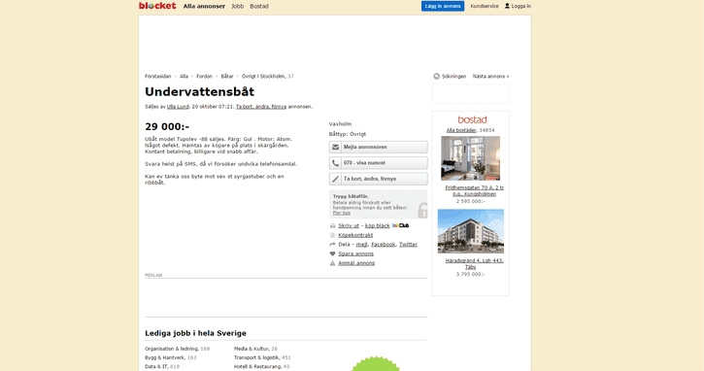Open the Jobb tab in the header

coord(238,6)
